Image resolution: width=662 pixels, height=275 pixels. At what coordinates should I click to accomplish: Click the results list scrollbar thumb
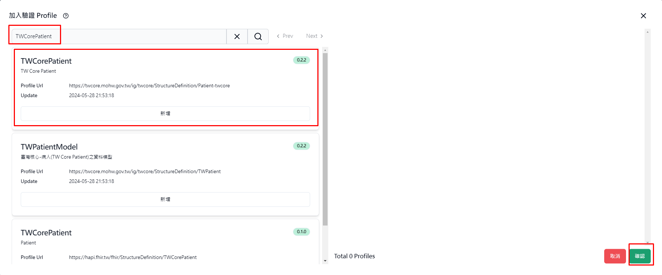(325, 139)
